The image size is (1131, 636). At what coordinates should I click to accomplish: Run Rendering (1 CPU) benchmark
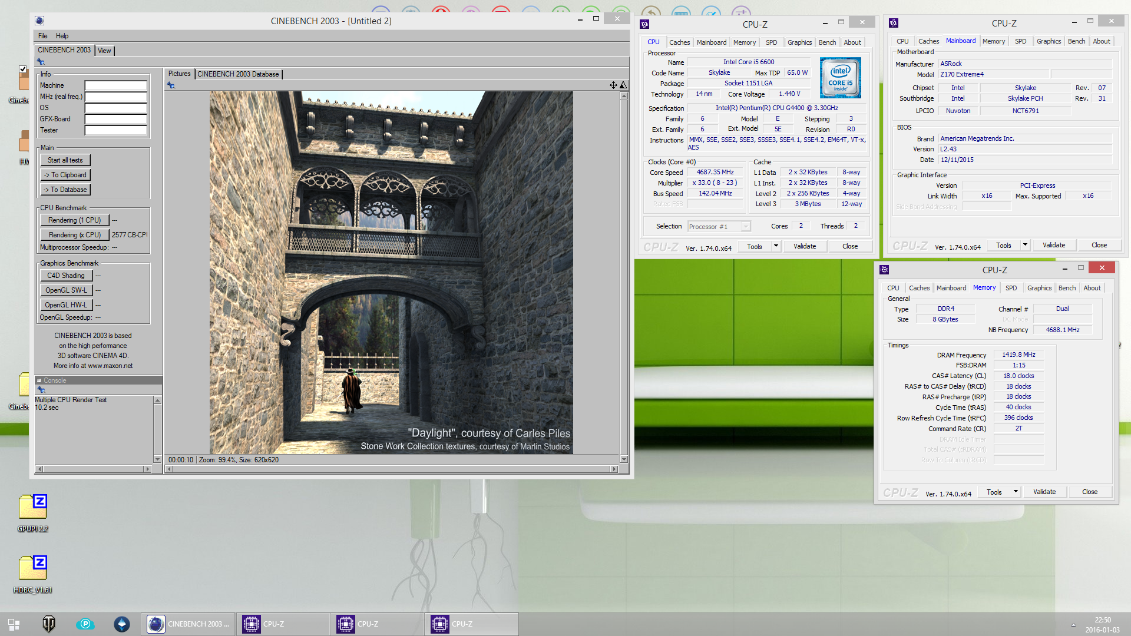(x=75, y=220)
